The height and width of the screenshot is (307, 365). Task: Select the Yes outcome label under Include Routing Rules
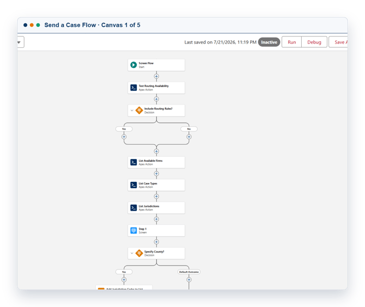point(124,129)
